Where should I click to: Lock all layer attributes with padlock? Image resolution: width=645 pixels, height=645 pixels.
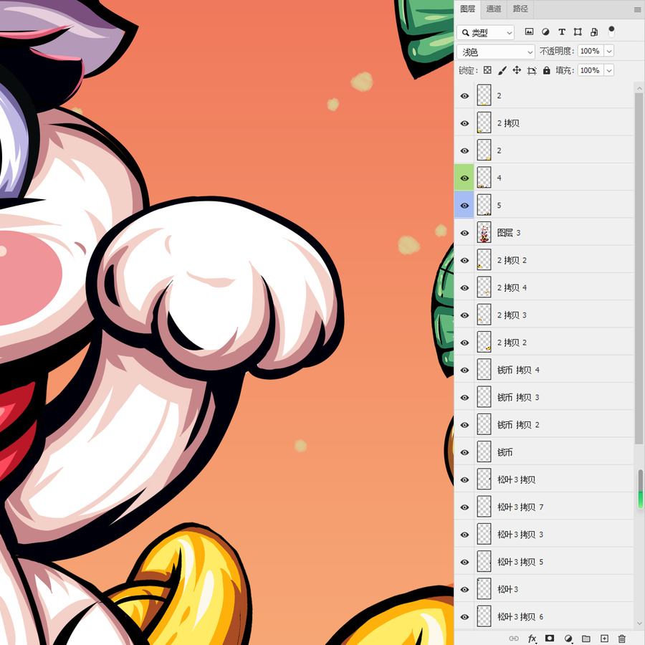coord(546,70)
